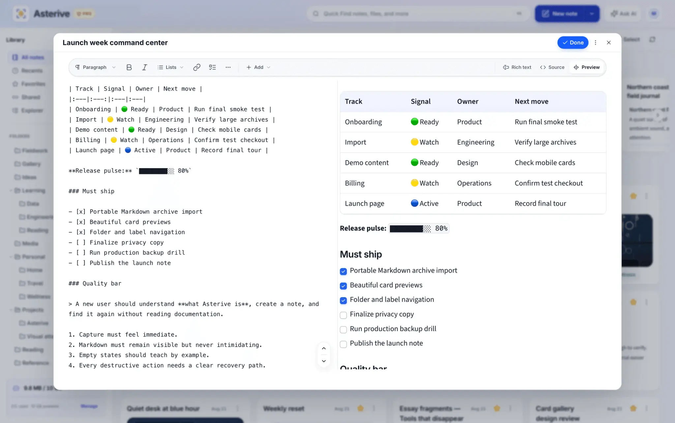Open Favorites in the Library sidebar

point(29,84)
